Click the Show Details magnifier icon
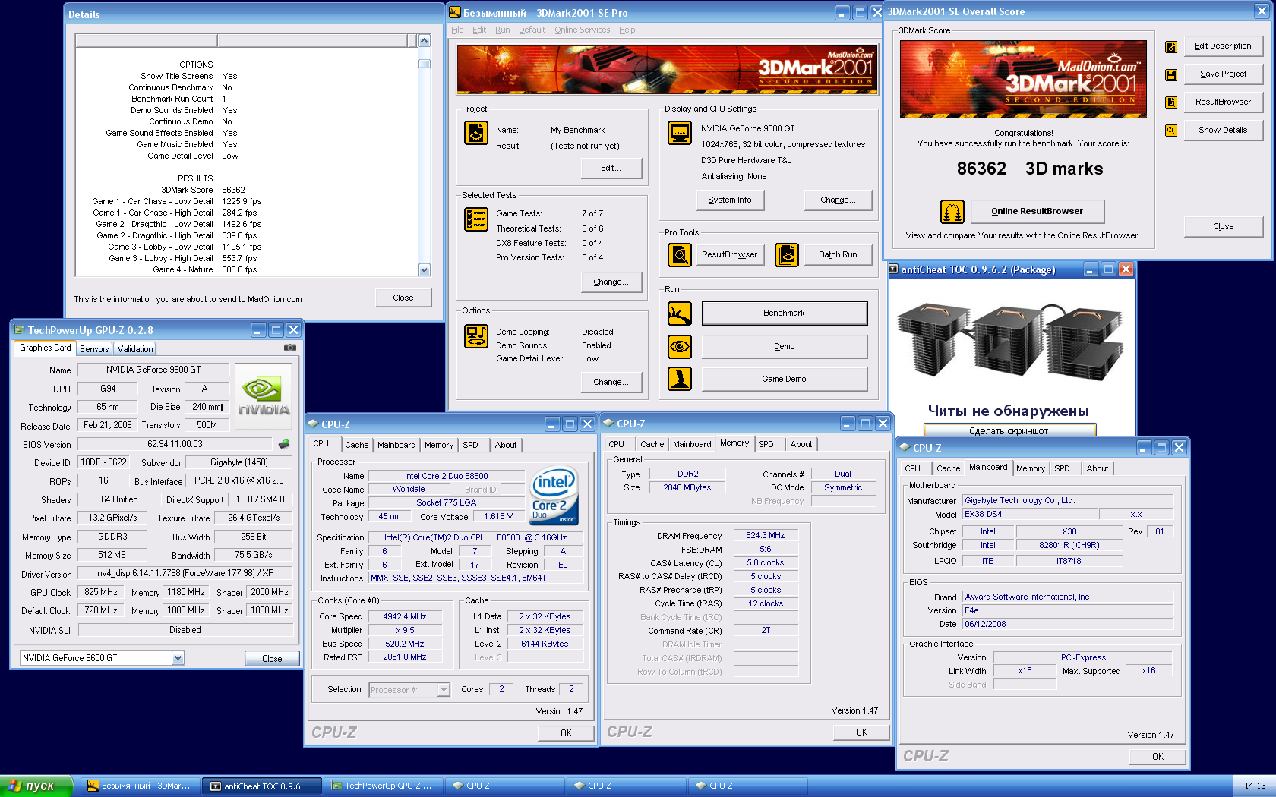 1171,131
